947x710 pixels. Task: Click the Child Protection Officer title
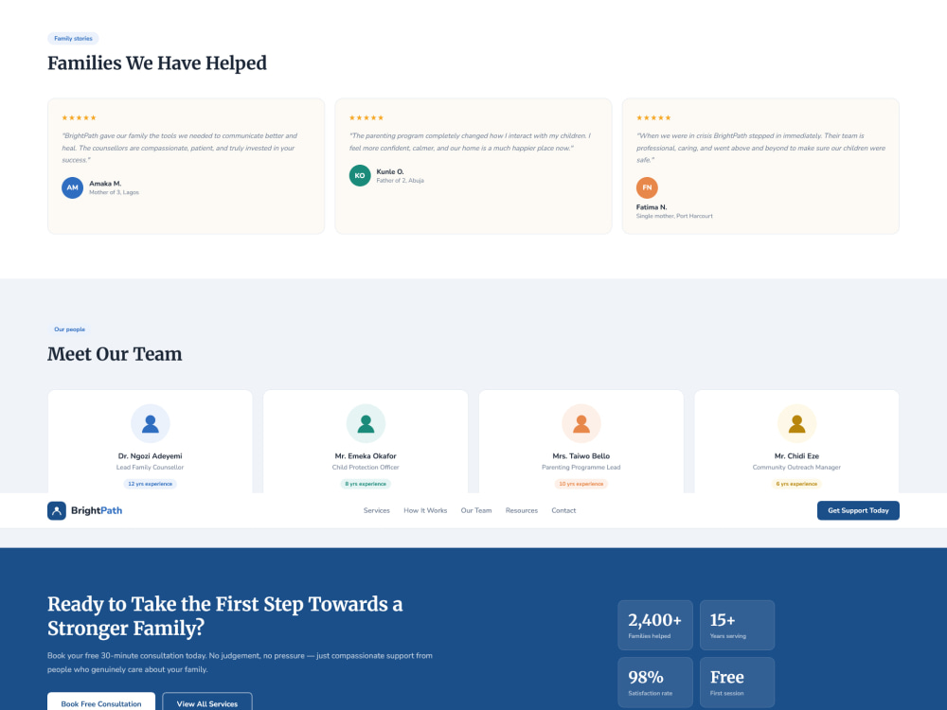click(x=366, y=468)
